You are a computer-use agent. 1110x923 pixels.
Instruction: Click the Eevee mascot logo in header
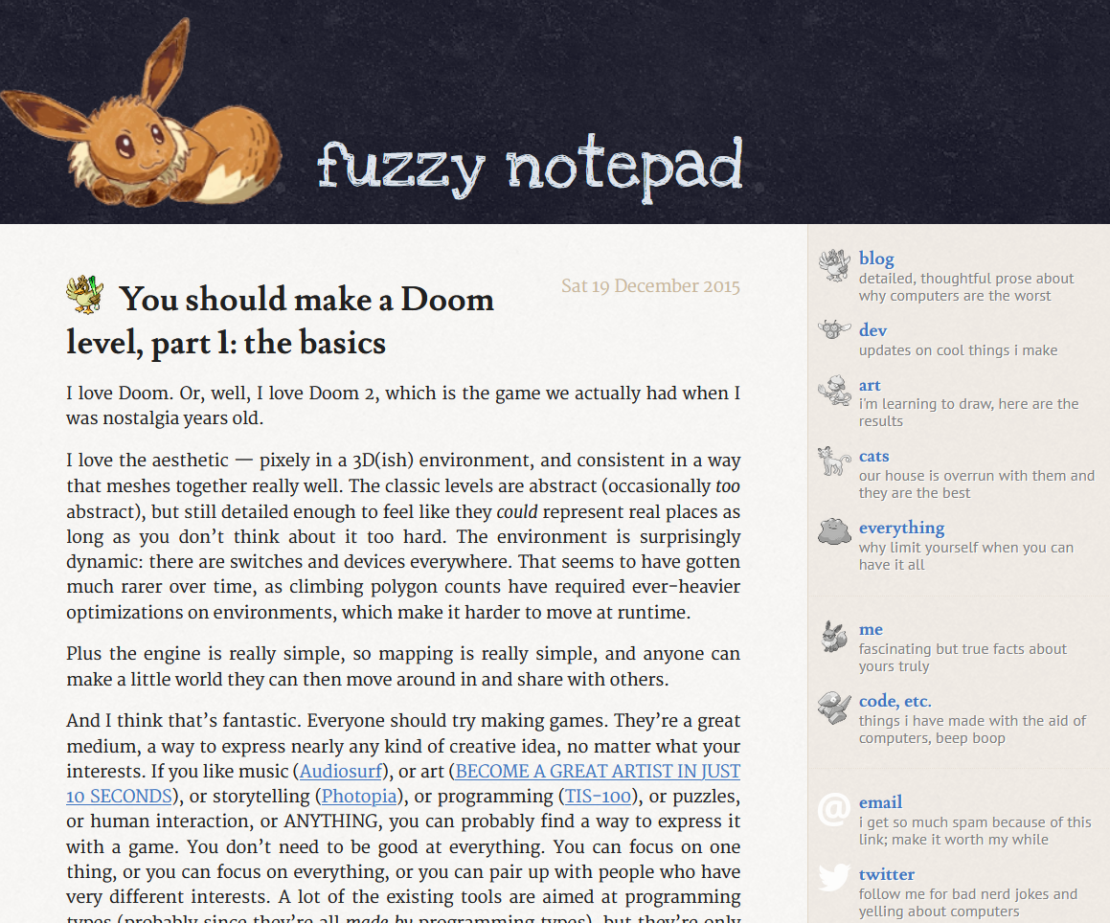[142, 113]
